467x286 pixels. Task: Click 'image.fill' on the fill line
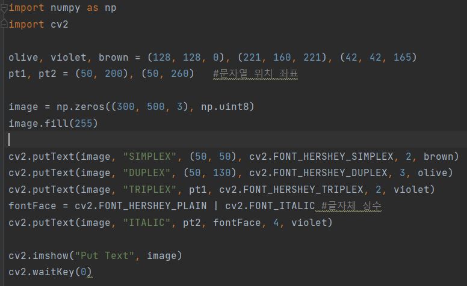(39, 123)
